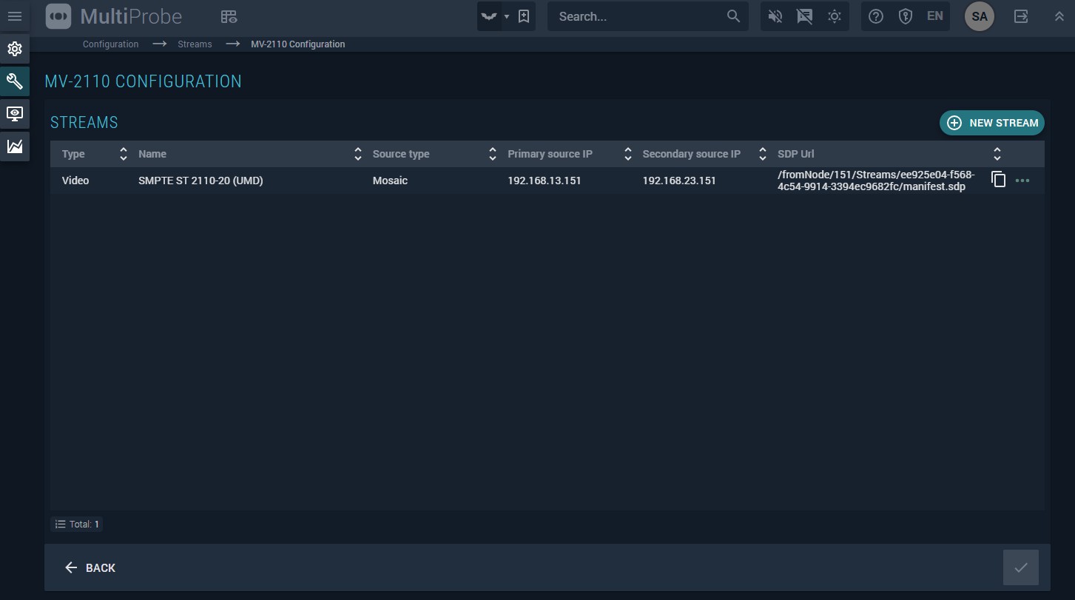Image resolution: width=1075 pixels, height=600 pixels.
Task: Toggle the crossed-out message notifications icon
Action: point(805,16)
